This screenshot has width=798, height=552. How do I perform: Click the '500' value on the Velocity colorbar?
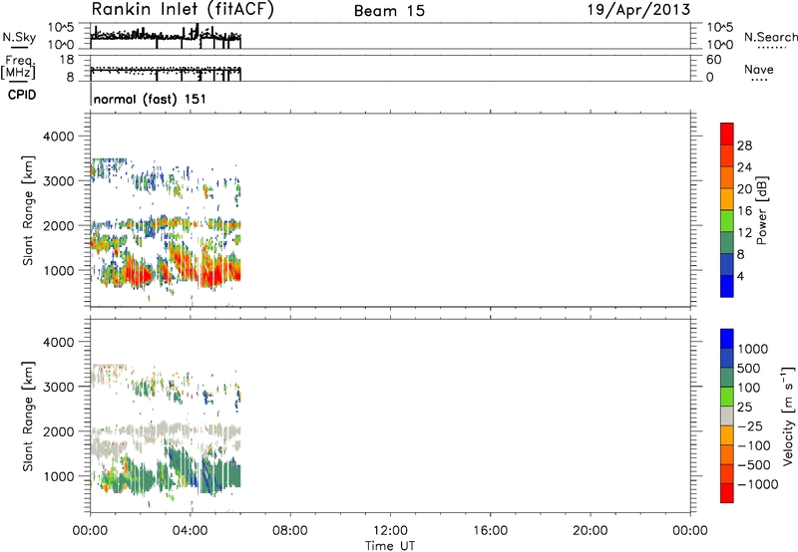tap(749, 368)
